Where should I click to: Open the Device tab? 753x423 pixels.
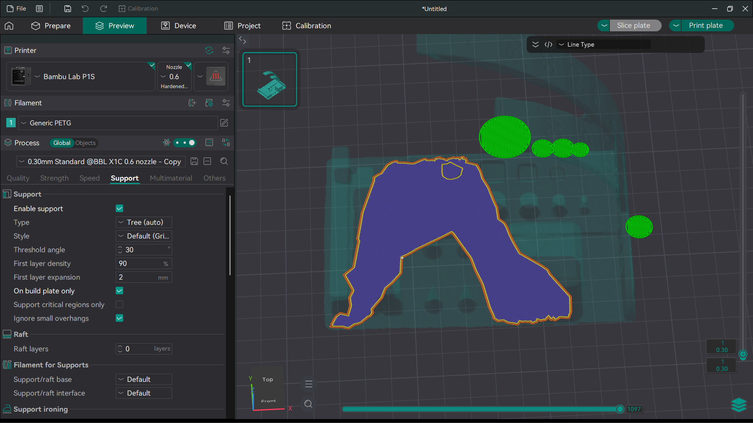click(x=178, y=26)
